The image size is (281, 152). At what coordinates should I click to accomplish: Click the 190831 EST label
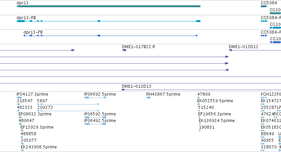[x=207, y=127]
